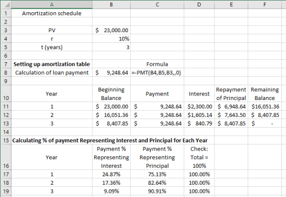The image size is (286, 197).
Task: Click 'Calculation of loan payment' cell
Action: click(x=52, y=72)
